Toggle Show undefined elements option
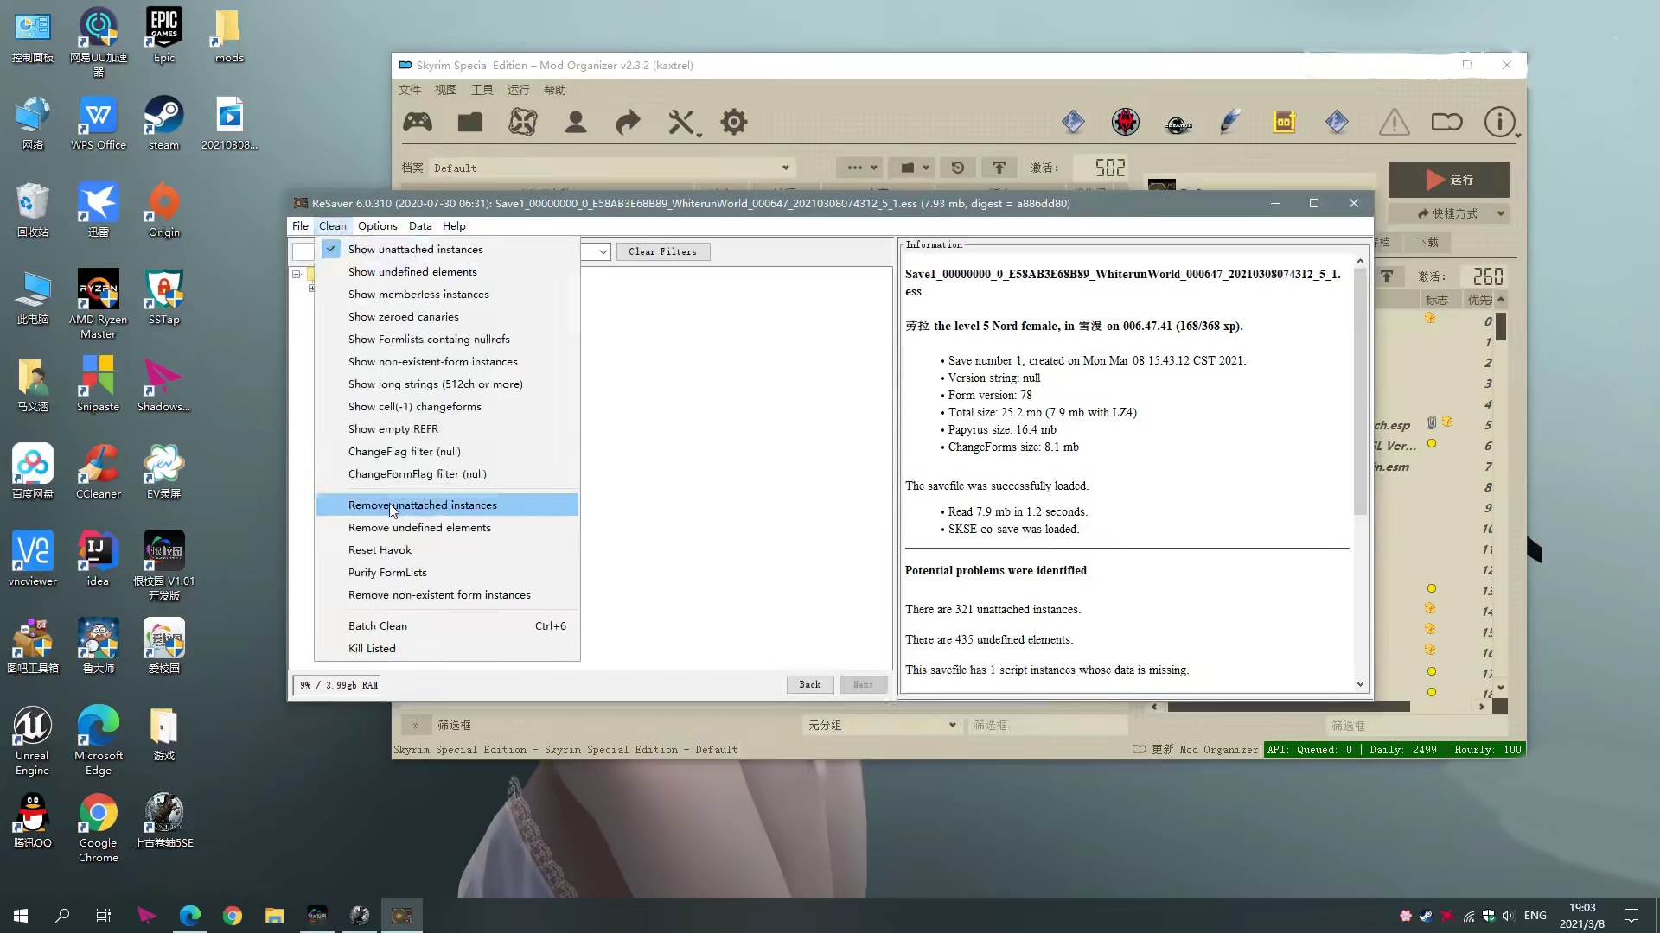Screen dimensions: 1660x933 447,271
